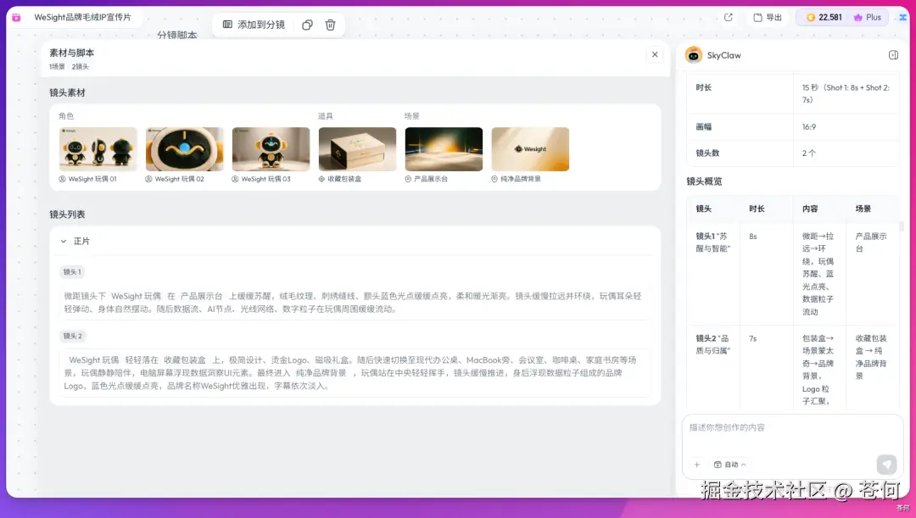
Task: Click the 导出 export button
Action: click(768, 18)
